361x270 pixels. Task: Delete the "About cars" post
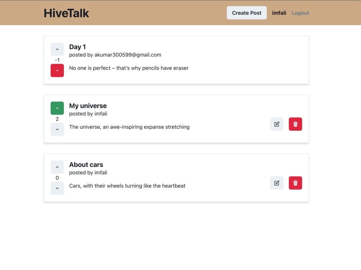[x=295, y=183]
